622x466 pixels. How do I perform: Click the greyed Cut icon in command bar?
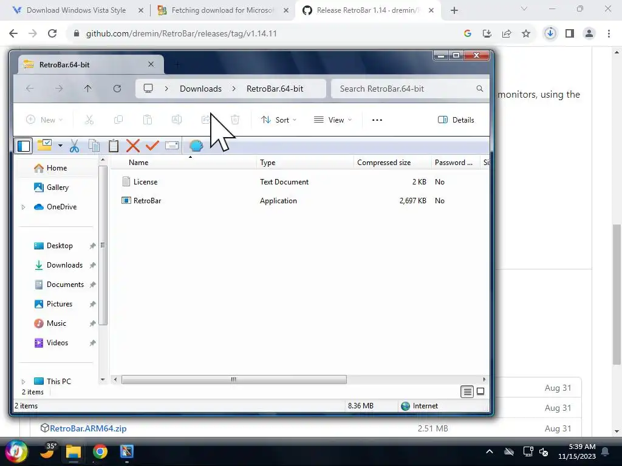coord(89,120)
